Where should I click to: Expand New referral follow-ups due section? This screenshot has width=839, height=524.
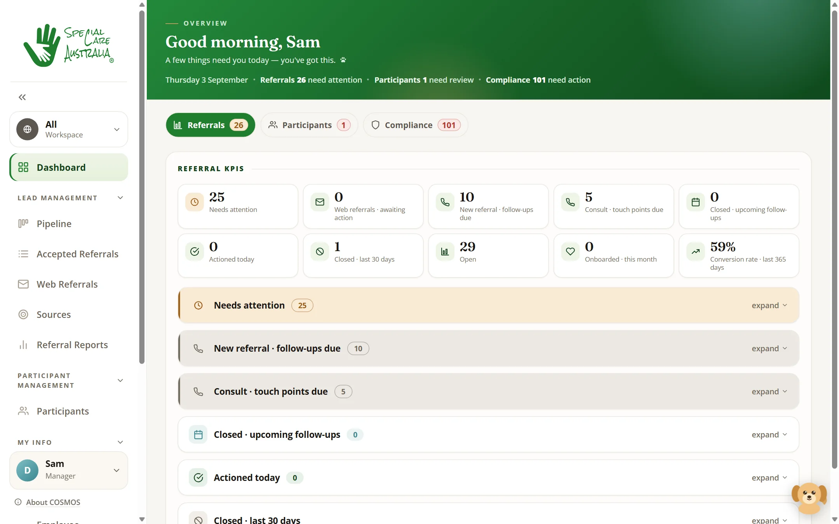click(769, 349)
